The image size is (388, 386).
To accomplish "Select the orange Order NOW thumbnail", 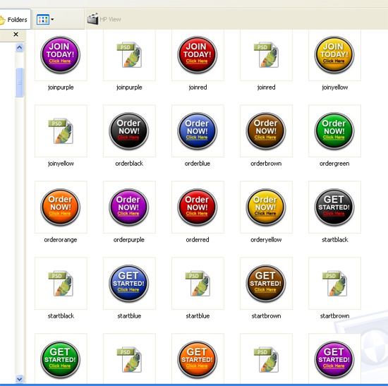I will (x=61, y=207).
